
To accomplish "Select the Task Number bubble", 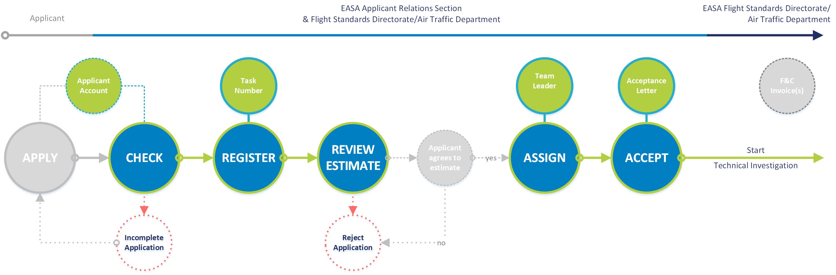I will pyautogui.click(x=248, y=86).
